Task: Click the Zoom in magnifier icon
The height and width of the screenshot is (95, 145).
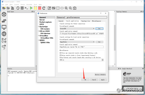Action: 66,8
